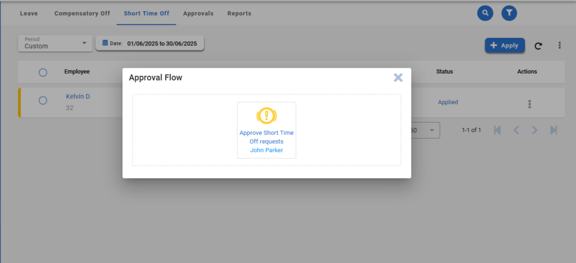Go to the next page arrow
Viewport: 576px width, 263px height.
(534, 130)
